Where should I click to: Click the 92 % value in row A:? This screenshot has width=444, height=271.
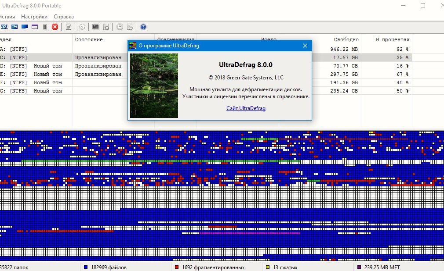click(403, 49)
